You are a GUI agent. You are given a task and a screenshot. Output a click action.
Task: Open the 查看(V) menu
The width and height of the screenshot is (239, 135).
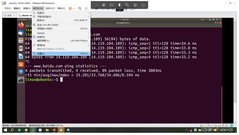[x=27, y=8]
